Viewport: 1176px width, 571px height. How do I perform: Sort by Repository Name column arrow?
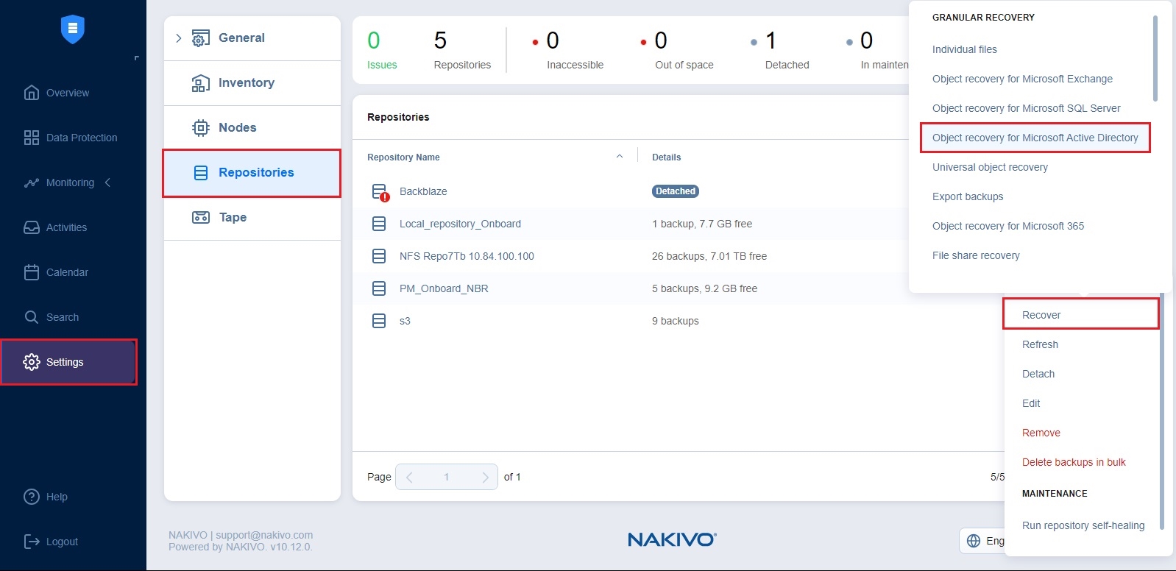coord(620,157)
